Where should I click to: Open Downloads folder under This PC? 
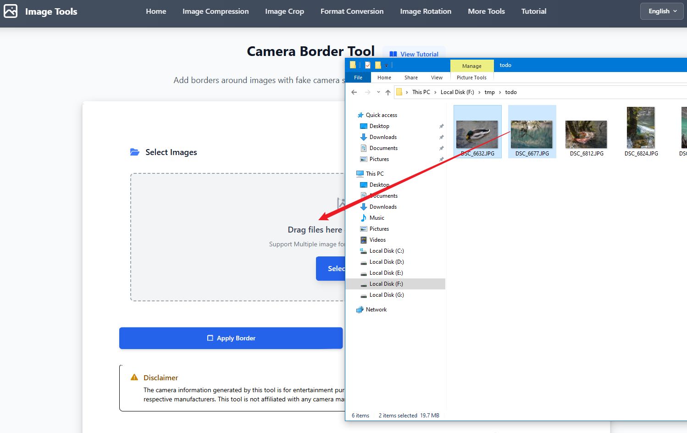(383, 207)
